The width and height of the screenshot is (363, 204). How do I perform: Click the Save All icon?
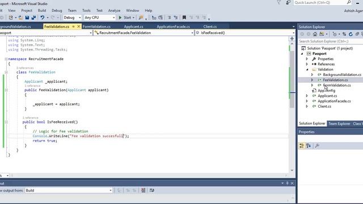click(x=33, y=18)
